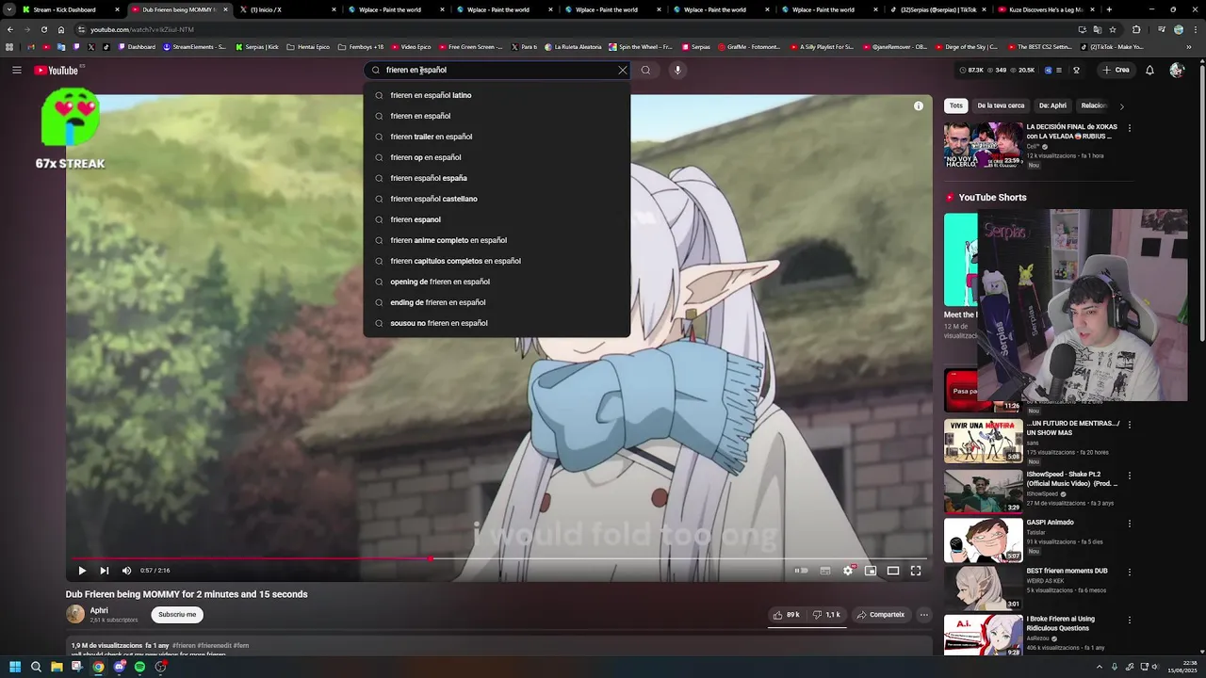
Task: Reload the page in browser toolbar
Action: click(x=44, y=29)
